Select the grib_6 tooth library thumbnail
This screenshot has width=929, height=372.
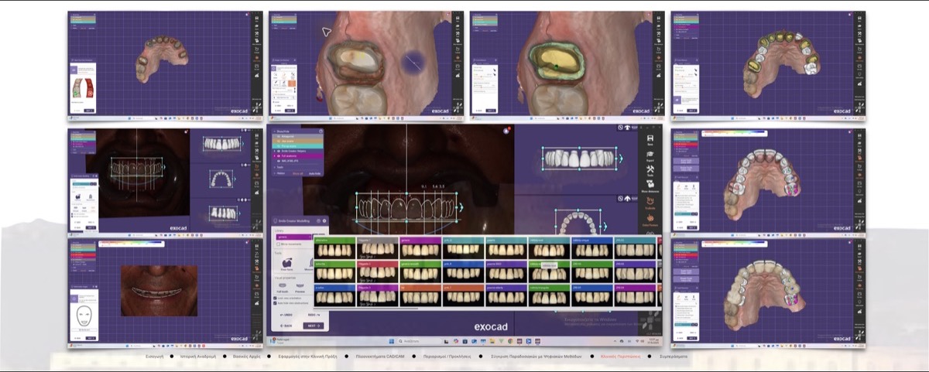click(465, 249)
